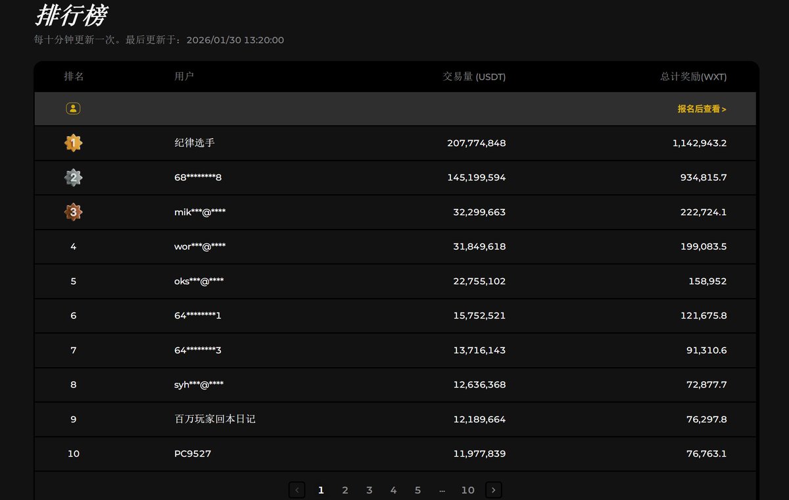Click reward value 199,083.5
Viewport: 789px width, 500px height.
tap(704, 247)
